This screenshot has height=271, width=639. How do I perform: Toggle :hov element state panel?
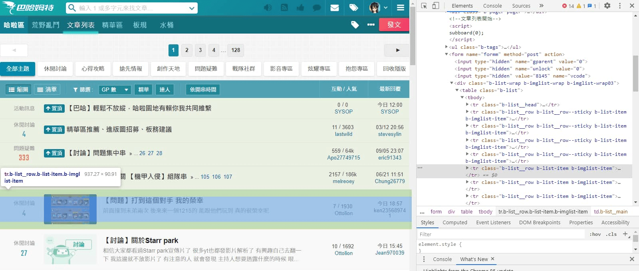coord(595,234)
